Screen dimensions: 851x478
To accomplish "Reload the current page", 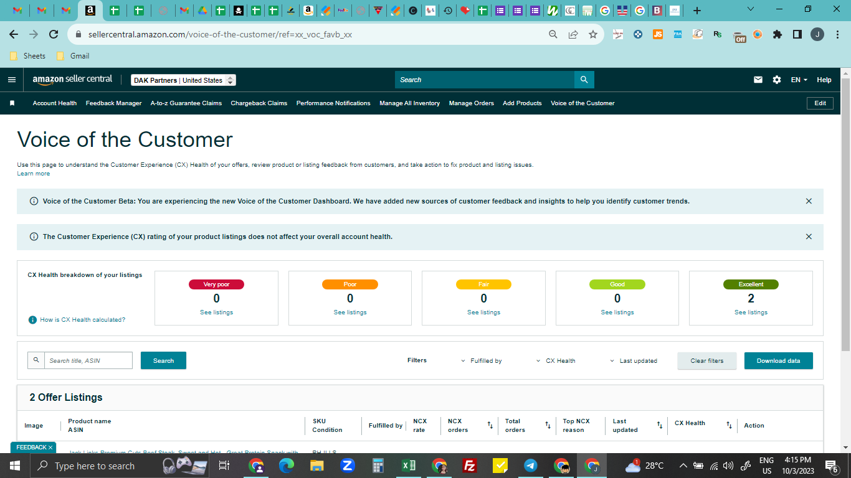I will [54, 35].
